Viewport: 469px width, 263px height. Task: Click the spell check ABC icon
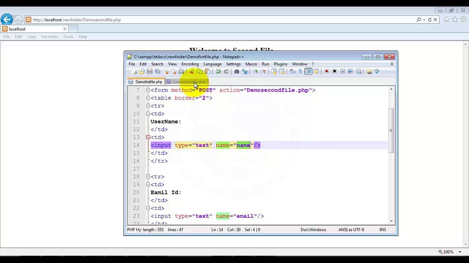point(377,72)
